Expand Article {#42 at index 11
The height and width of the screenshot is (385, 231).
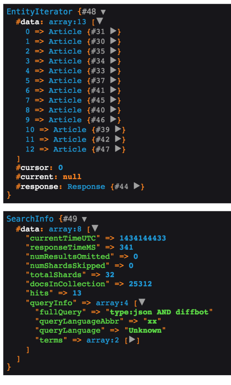click(x=118, y=139)
